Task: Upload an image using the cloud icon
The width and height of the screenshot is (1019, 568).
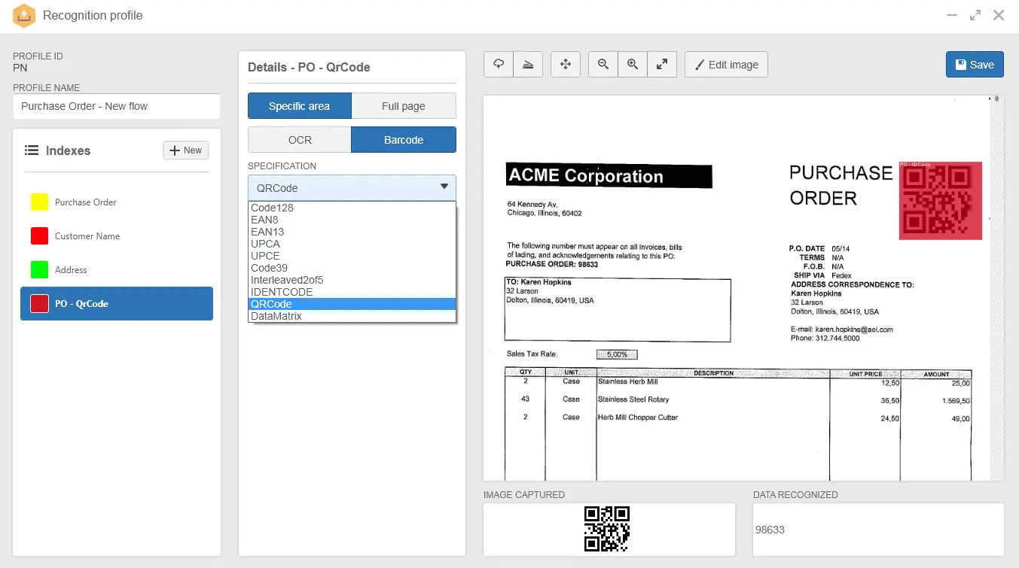Action: (x=498, y=64)
